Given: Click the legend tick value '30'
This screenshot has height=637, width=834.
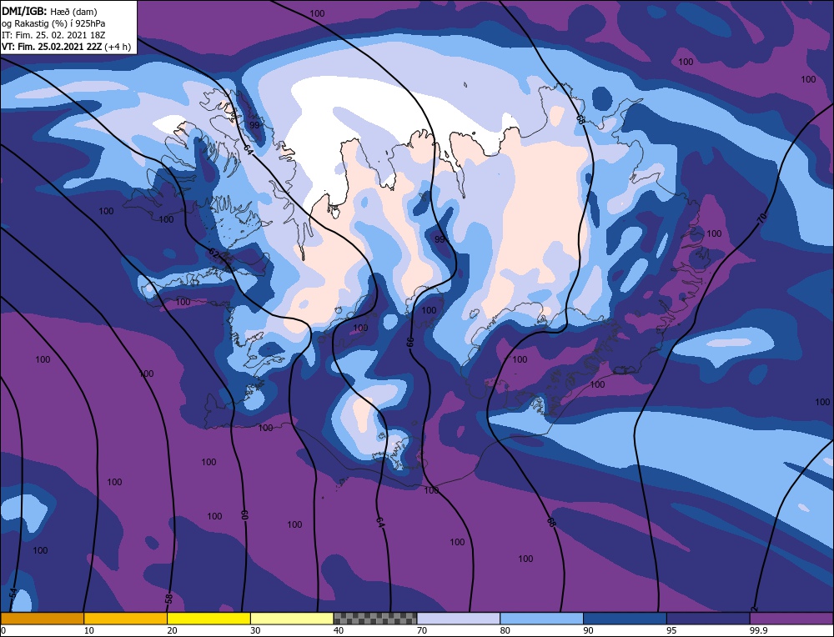Looking at the screenshot, I should coord(255,630).
